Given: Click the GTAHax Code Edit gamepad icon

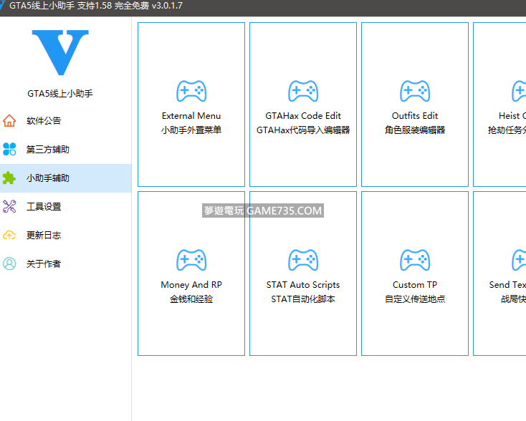Looking at the screenshot, I should [x=303, y=91].
